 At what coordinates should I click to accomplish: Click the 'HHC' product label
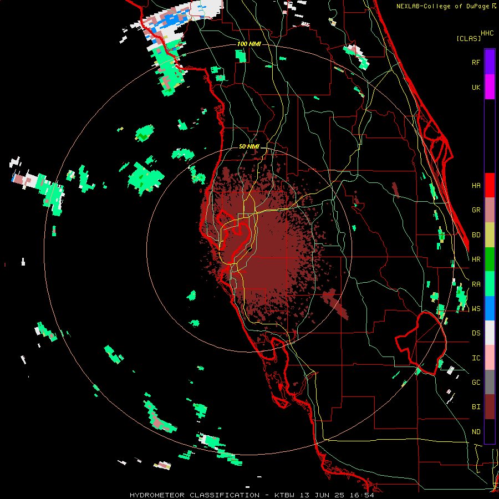pyautogui.click(x=487, y=33)
